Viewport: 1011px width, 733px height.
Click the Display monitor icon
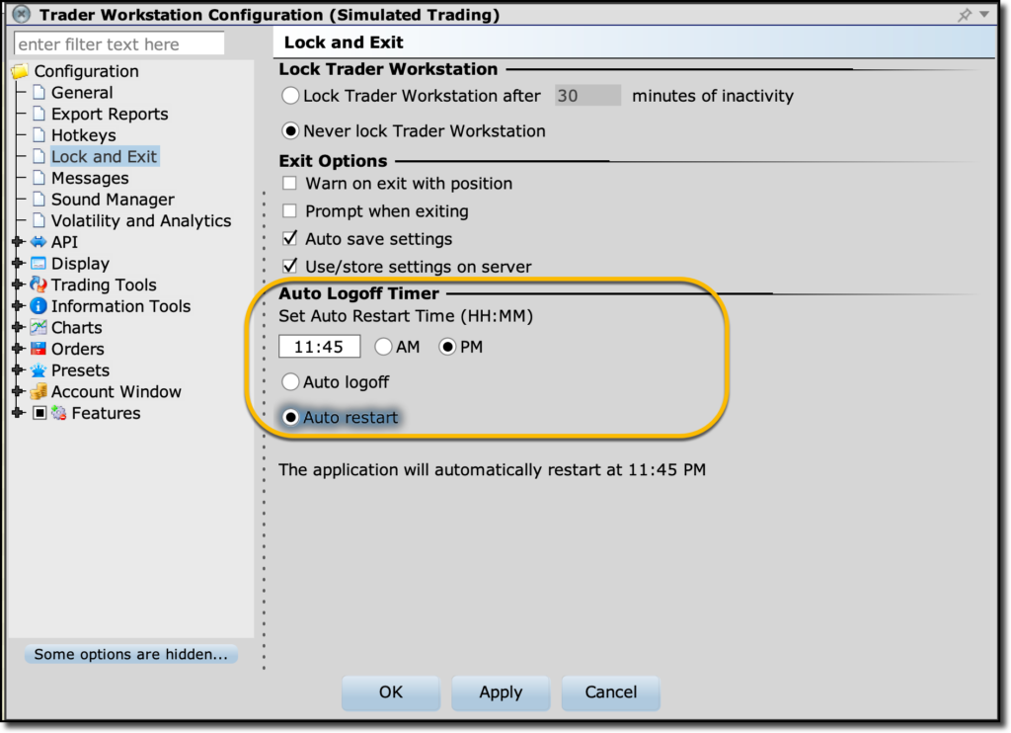tap(39, 264)
